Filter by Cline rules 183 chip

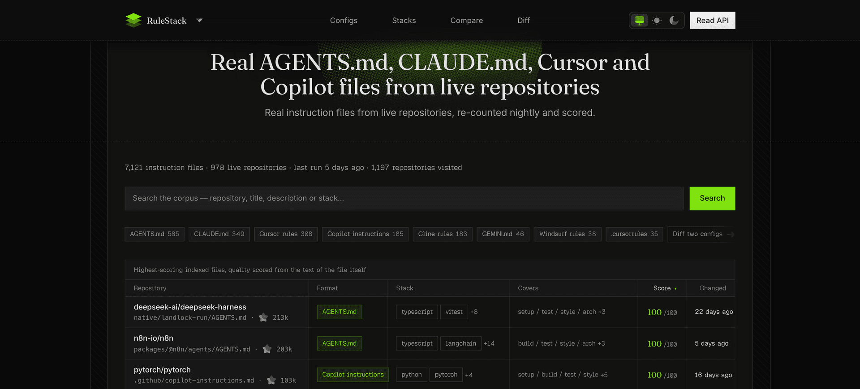(x=443, y=234)
